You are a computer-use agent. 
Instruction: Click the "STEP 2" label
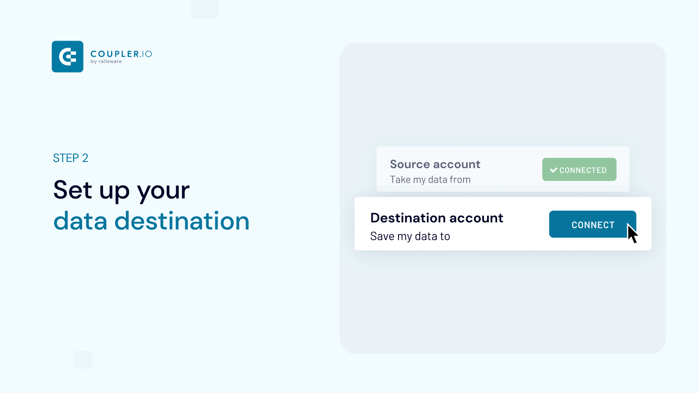(x=71, y=158)
